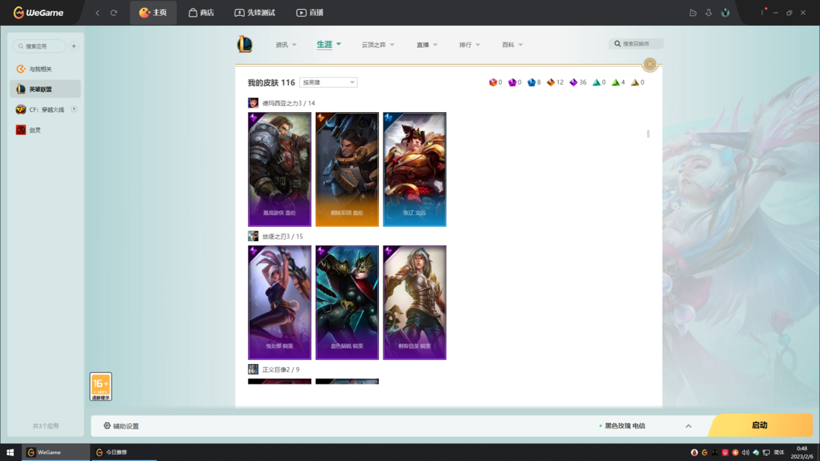Click the orange rarity gem showing 12
The image size is (820, 461).
[550, 83]
